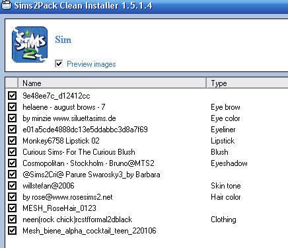Select the 9e48ee7c_d12412cc item name
This screenshot has width=288, height=248.
click(56, 96)
